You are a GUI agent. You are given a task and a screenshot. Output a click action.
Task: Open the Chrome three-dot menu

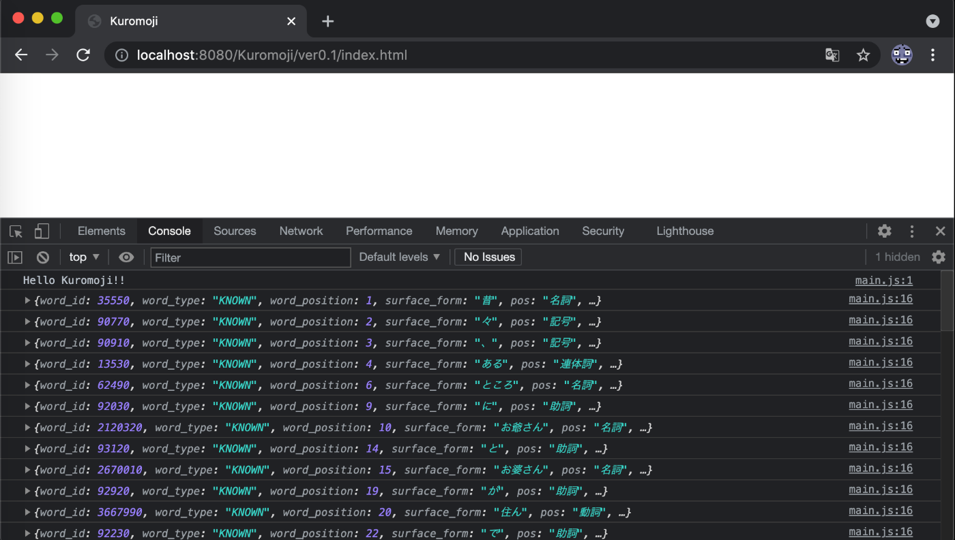932,55
